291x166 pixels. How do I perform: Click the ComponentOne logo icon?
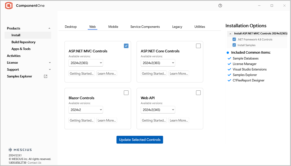(9, 6)
